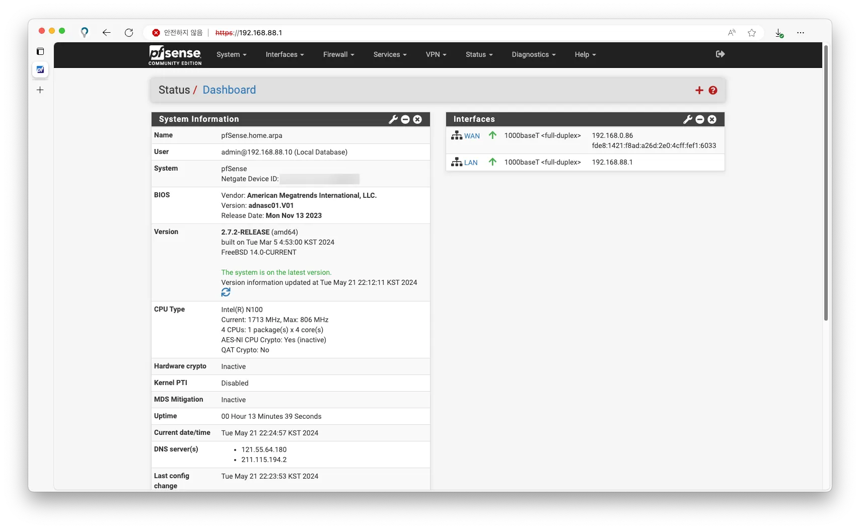Open the Diagnostics dropdown menu

point(534,55)
